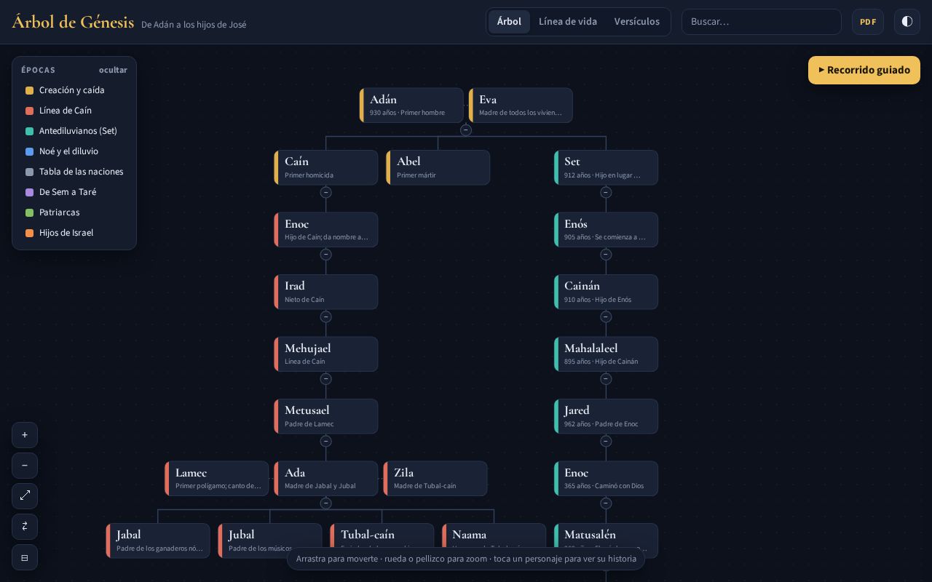The width and height of the screenshot is (932, 582).
Task: Open the Mehujael card
Action: pyautogui.click(x=326, y=354)
